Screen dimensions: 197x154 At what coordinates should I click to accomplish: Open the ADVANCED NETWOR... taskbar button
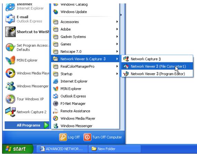click(x=62, y=149)
